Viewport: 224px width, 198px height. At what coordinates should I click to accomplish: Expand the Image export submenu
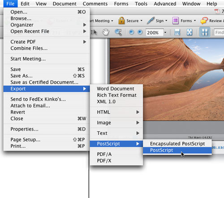[x=138, y=122]
